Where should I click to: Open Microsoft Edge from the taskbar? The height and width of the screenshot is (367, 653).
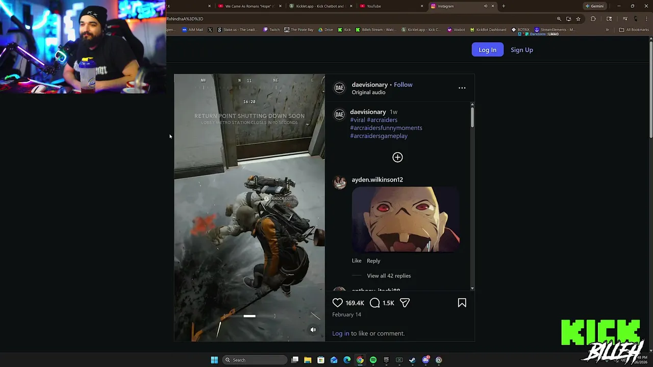tap(347, 360)
